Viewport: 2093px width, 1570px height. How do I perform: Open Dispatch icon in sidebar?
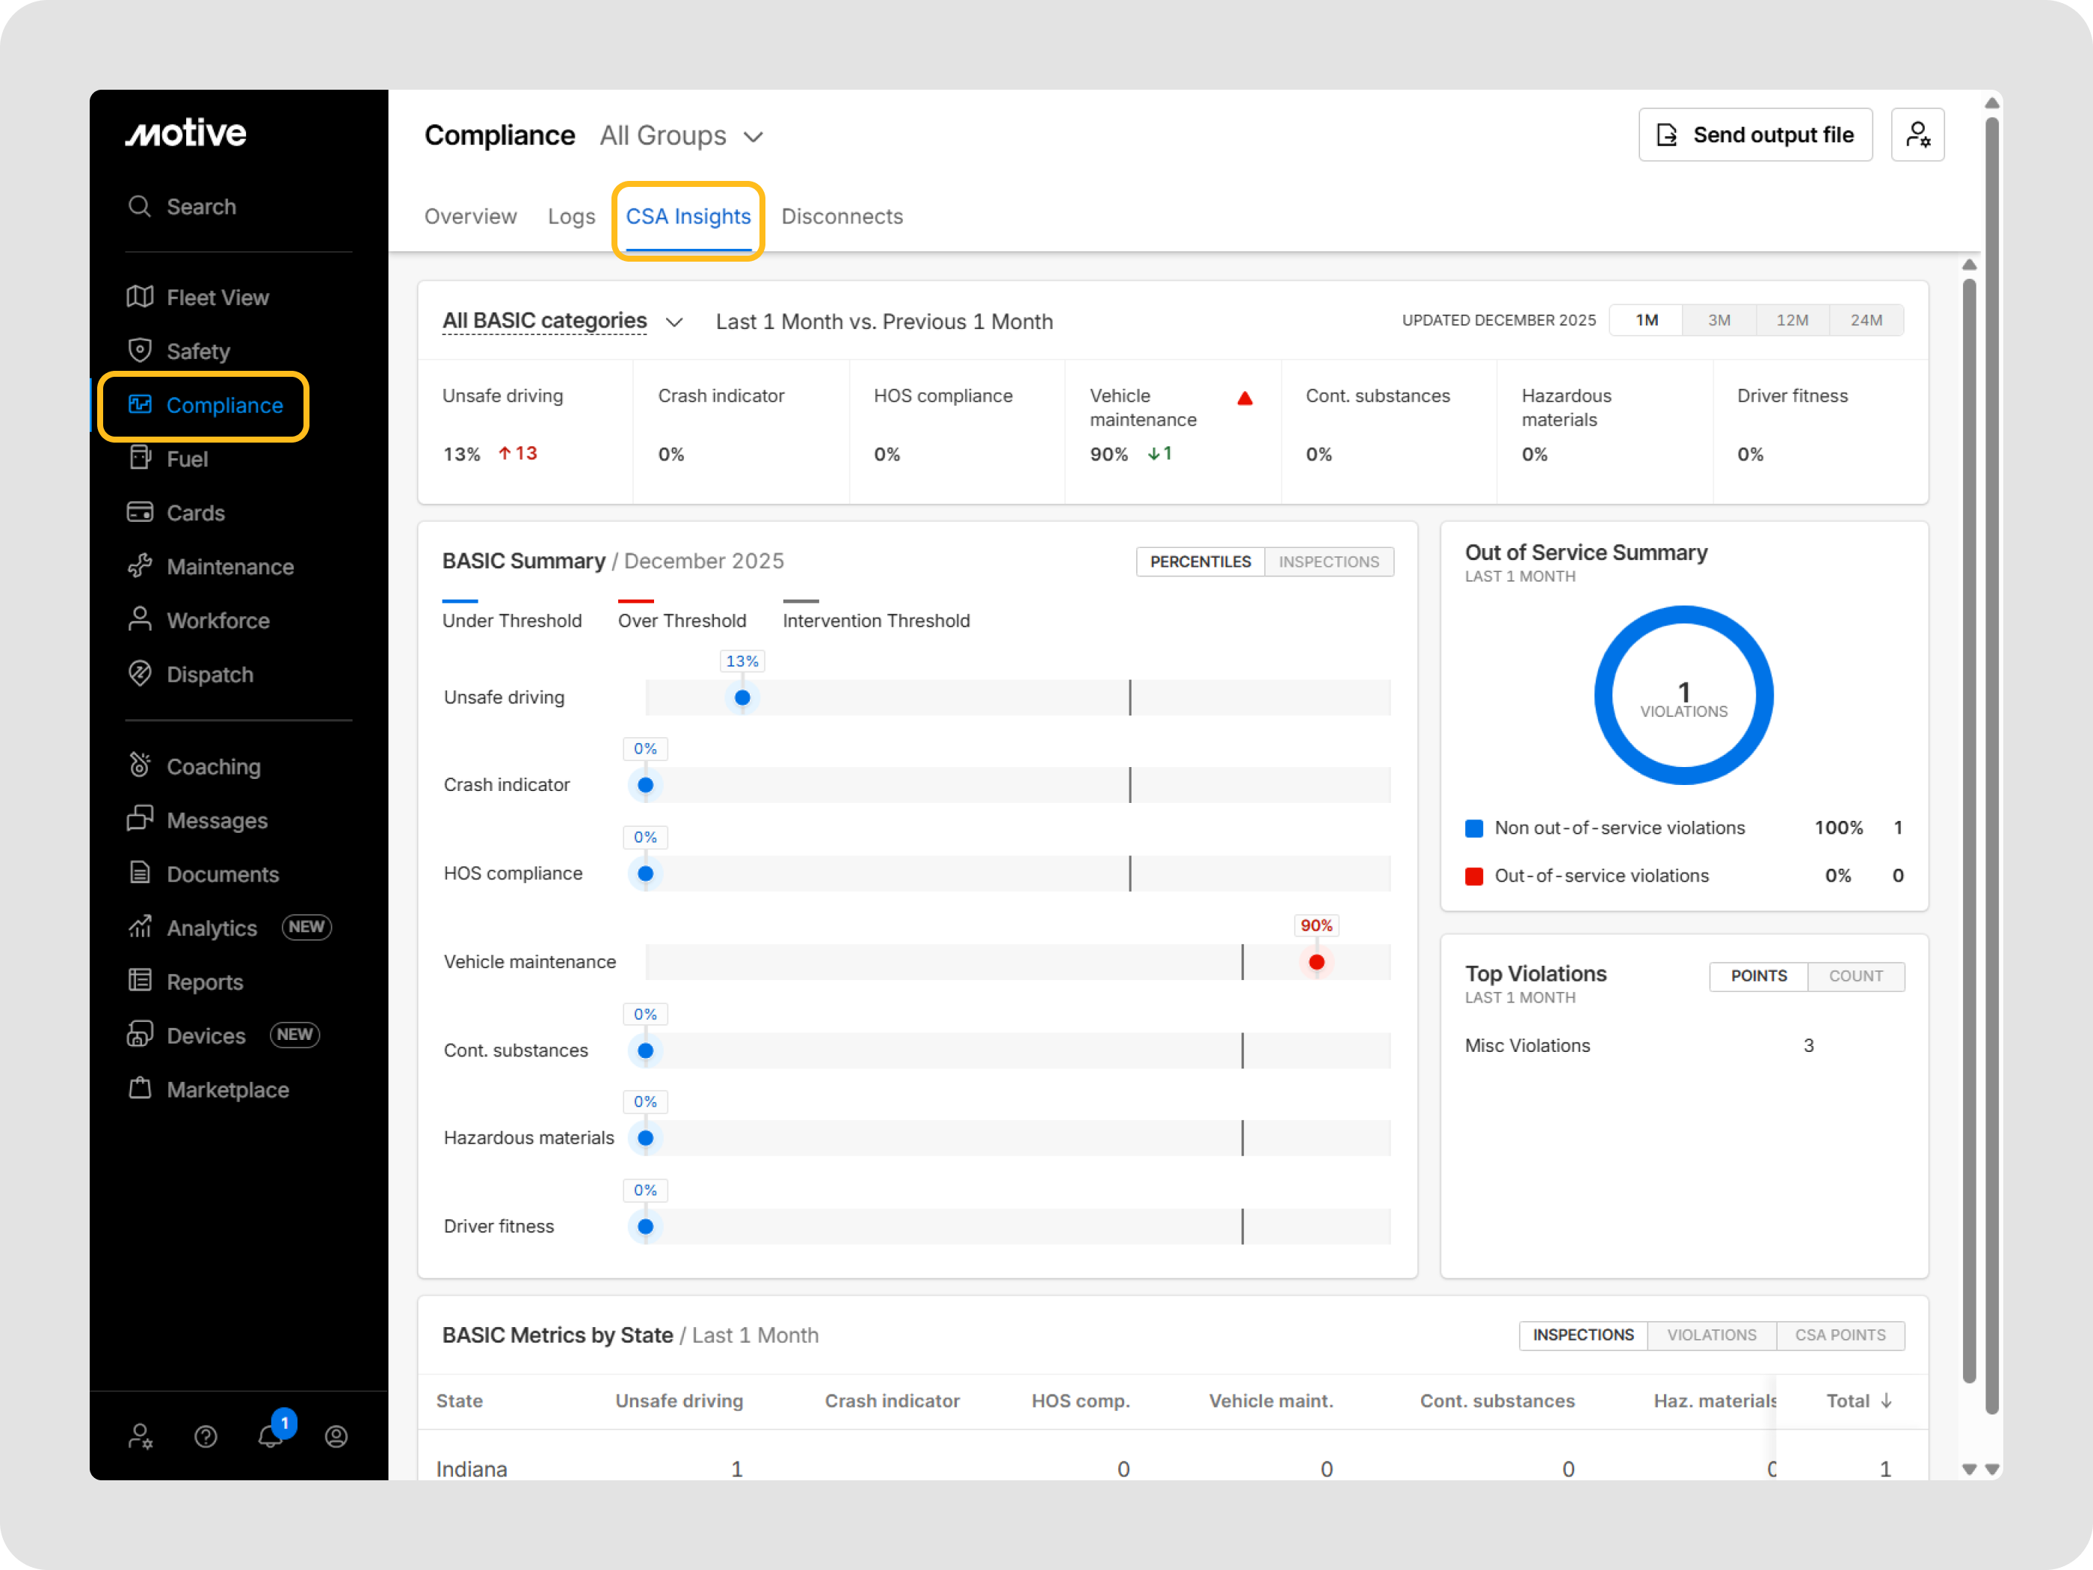click(x=140, y=674)
